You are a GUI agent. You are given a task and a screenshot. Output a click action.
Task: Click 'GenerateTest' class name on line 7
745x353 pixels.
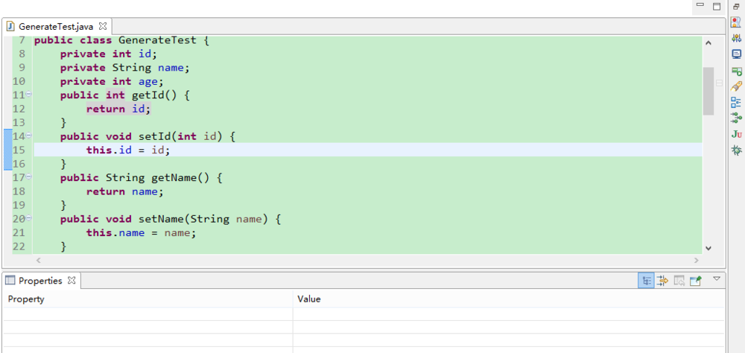tap(157, 40)
